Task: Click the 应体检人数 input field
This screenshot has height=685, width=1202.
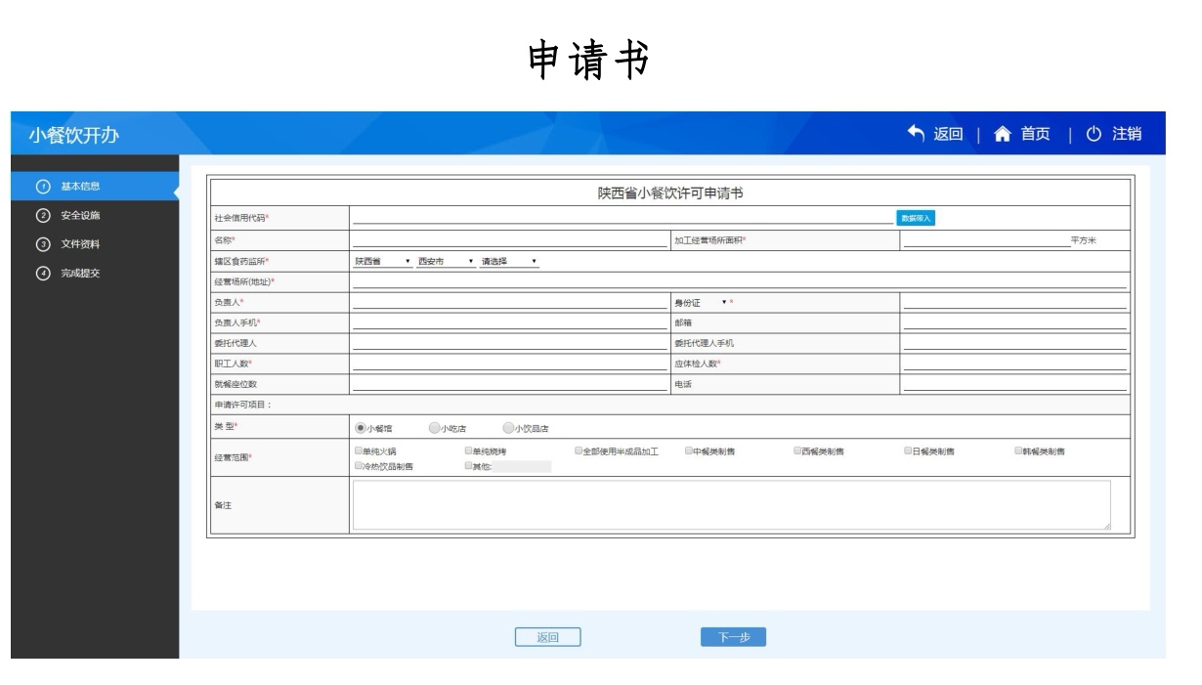Action: click(x=1014, y=364)
